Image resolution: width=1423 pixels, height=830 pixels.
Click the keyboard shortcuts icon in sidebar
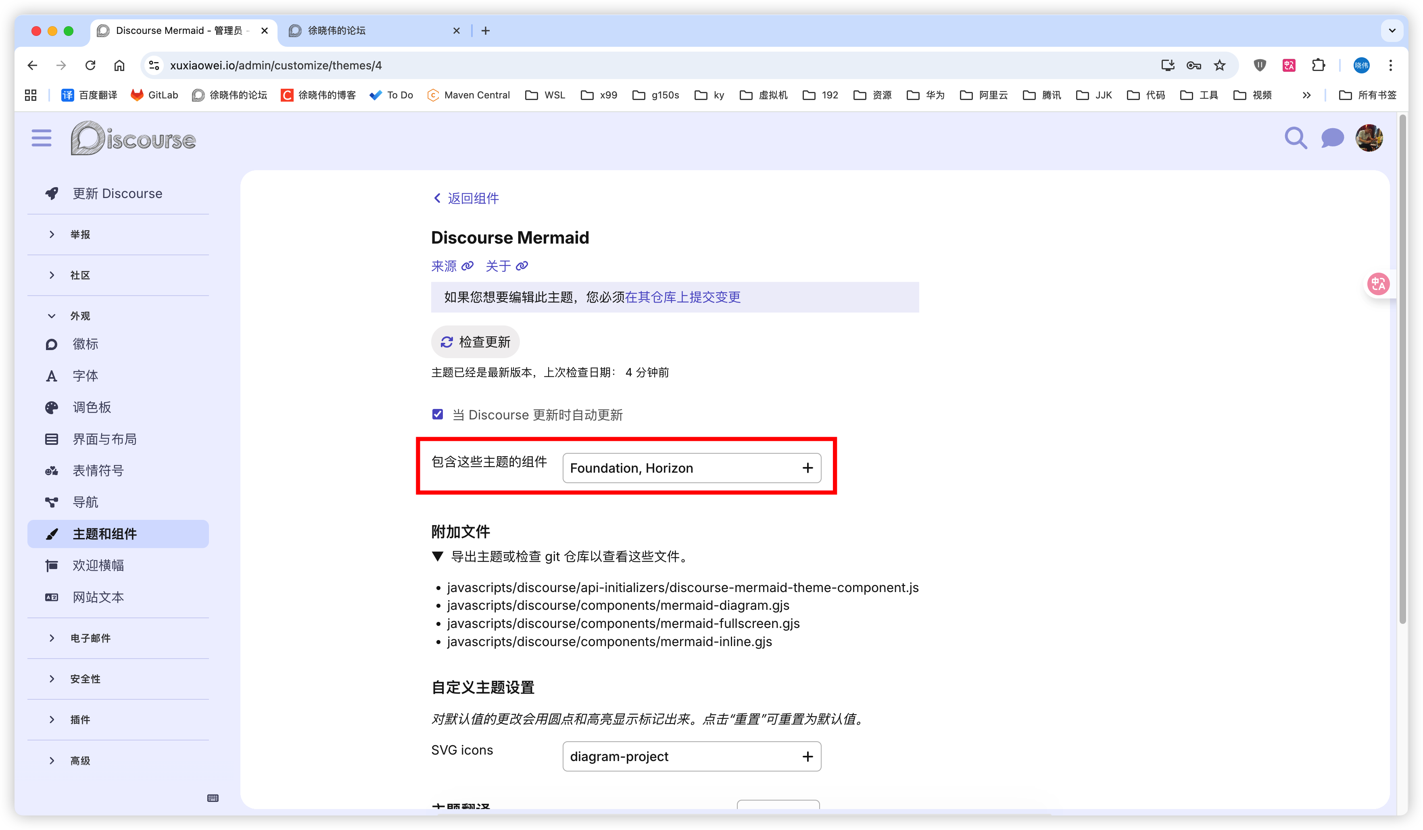213,798
